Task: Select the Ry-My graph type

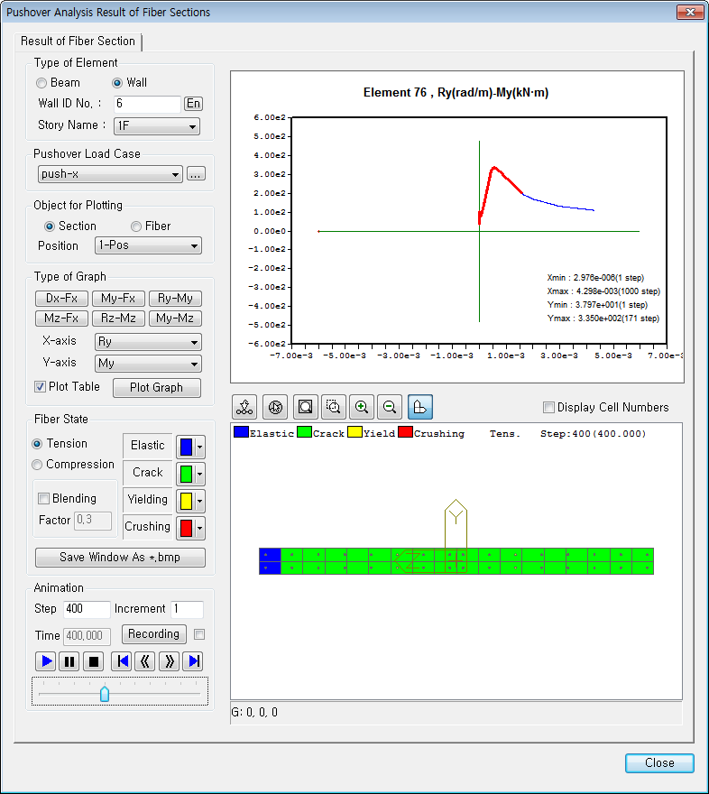Action: coord(175,299)
